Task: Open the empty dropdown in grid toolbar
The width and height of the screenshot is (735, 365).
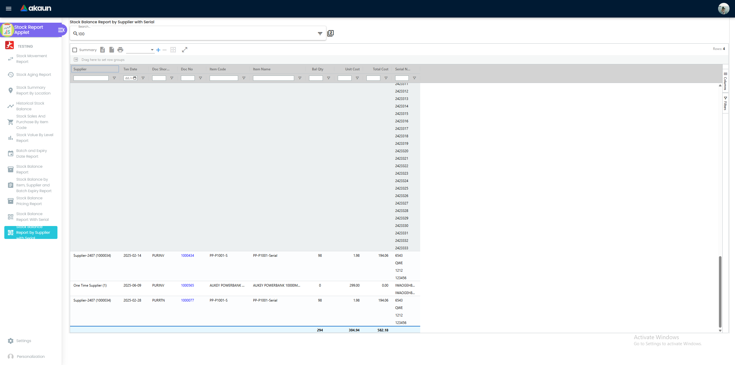Action: coord(140,50)
